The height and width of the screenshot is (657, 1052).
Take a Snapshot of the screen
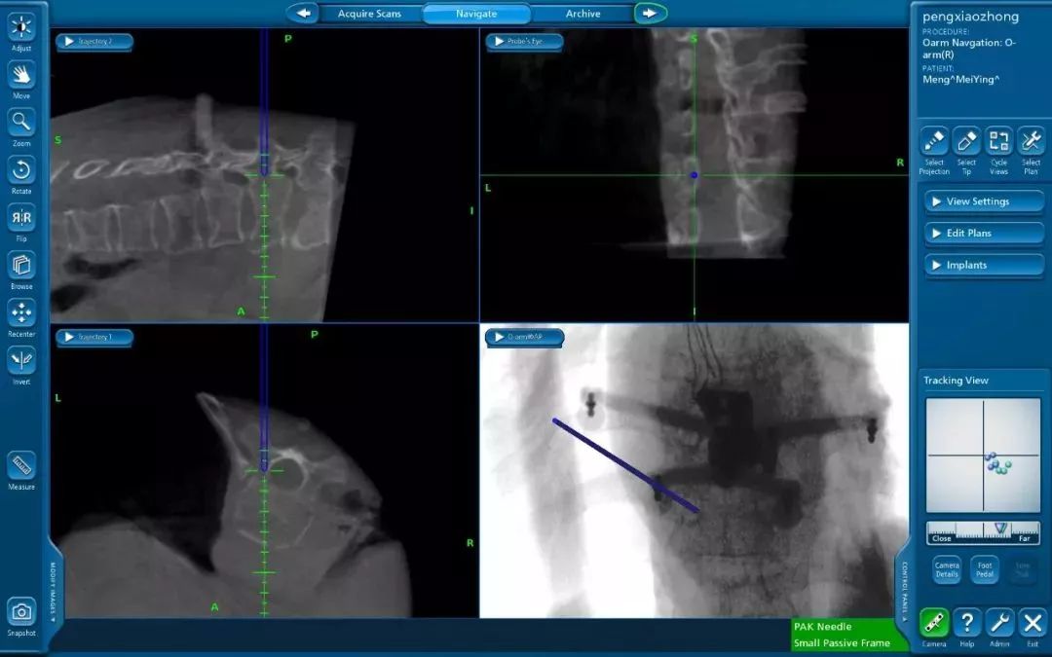(21, 612)
